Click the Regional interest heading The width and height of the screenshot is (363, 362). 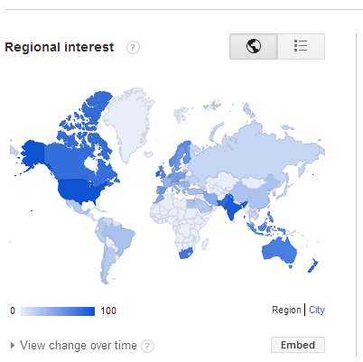tap(60, 48)
